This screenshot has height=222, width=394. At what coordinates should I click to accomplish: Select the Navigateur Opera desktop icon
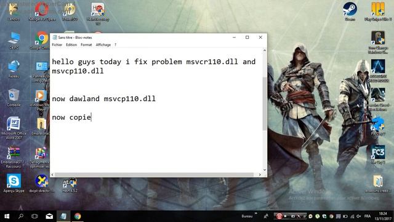coord(42,12)
